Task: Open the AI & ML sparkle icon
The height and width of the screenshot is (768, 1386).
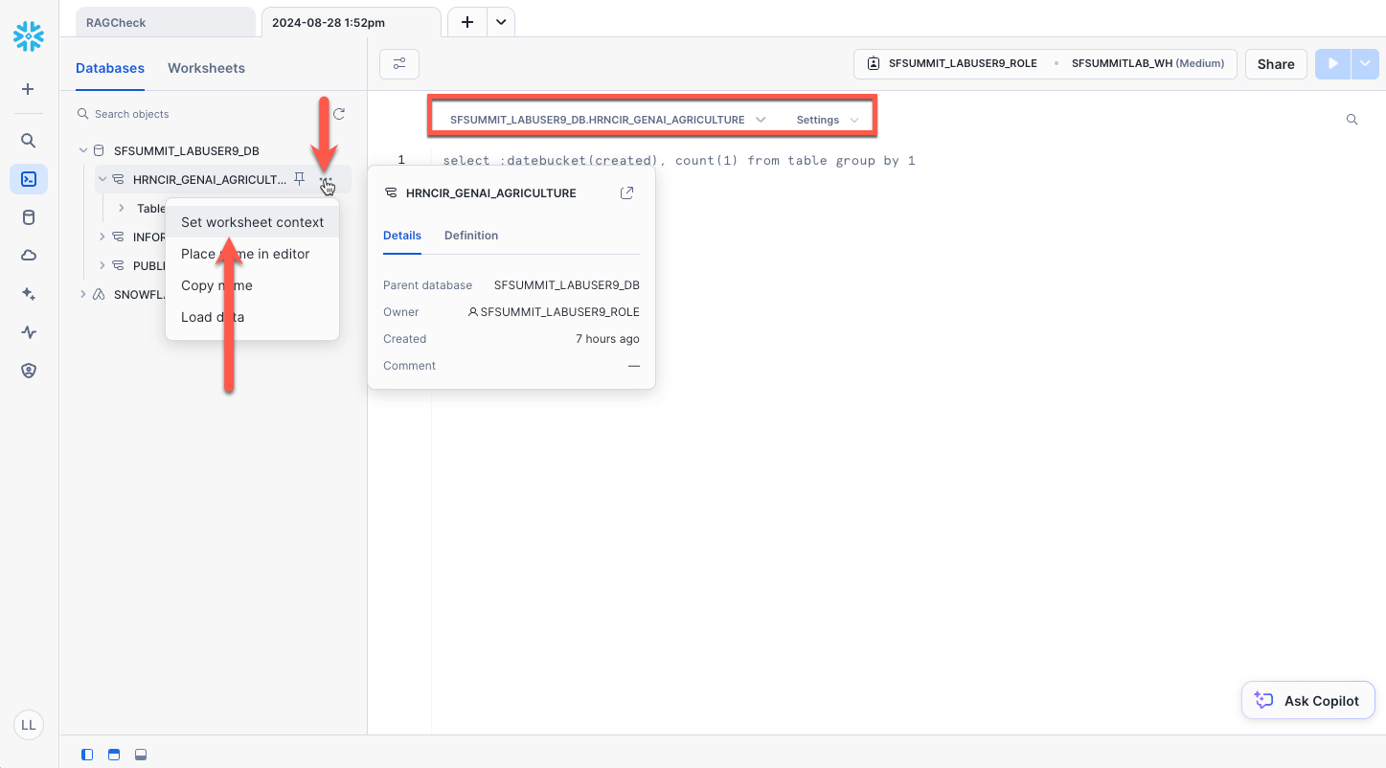Action: 29,294
